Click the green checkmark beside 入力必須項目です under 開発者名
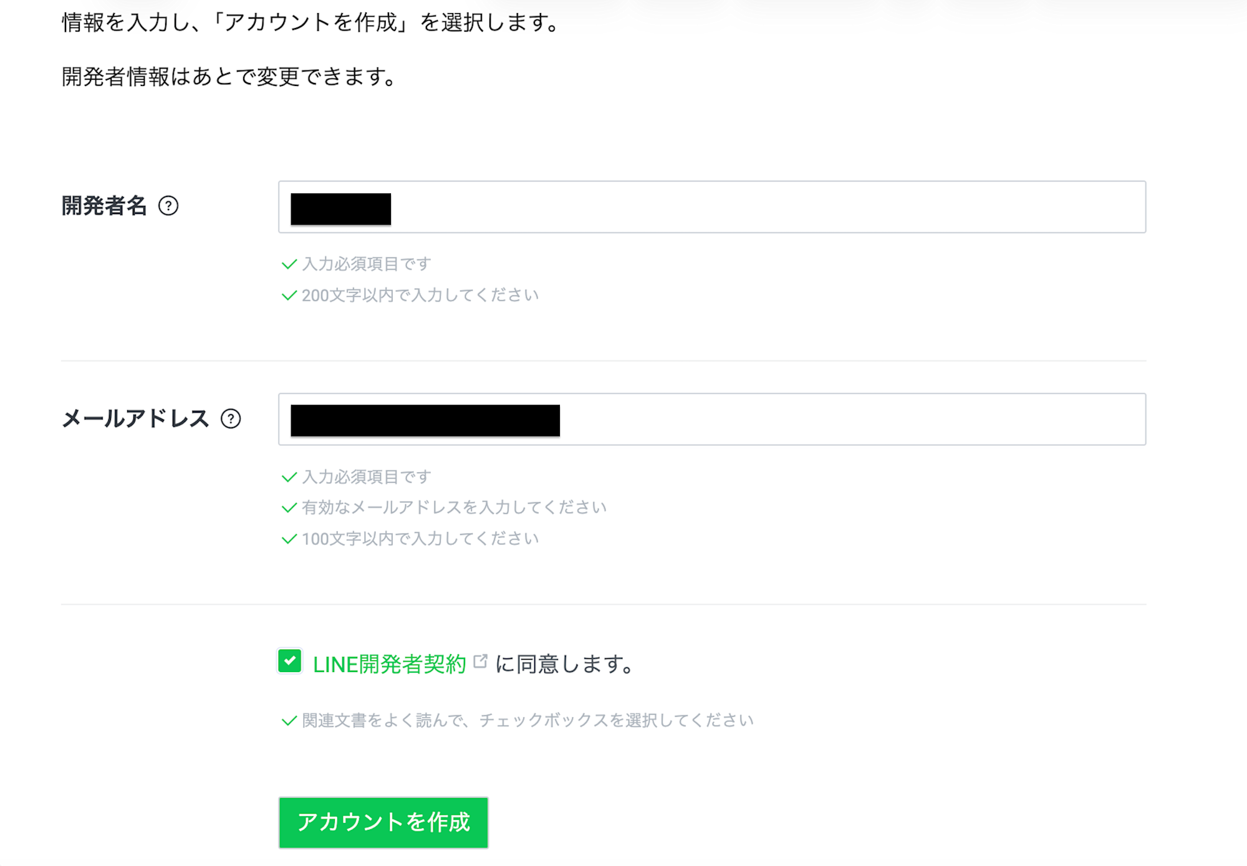1247x866 pixels. (x=289, y=264)
